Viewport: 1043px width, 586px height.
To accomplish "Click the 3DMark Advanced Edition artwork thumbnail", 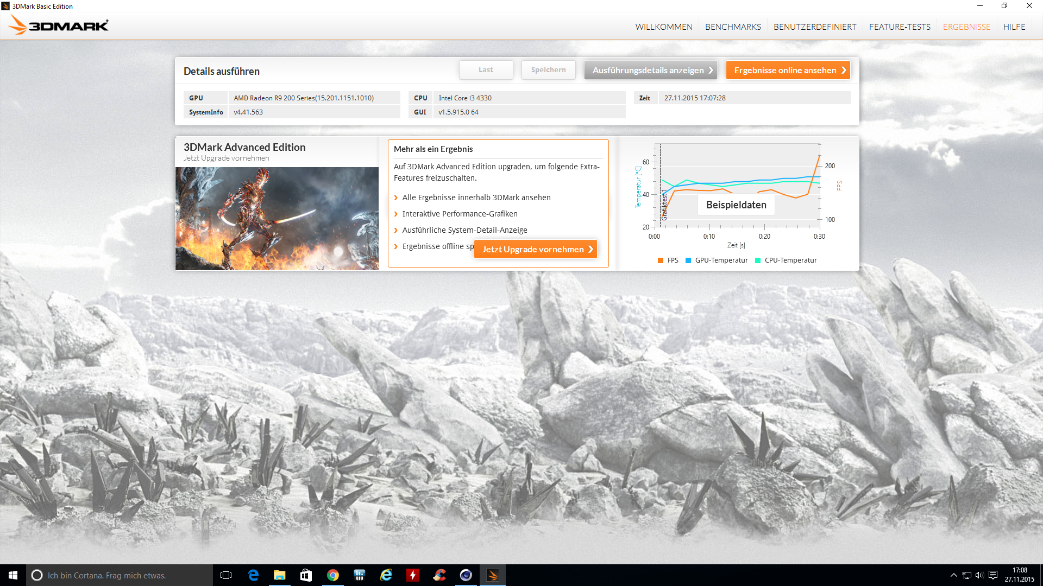I will coord(277,219).
